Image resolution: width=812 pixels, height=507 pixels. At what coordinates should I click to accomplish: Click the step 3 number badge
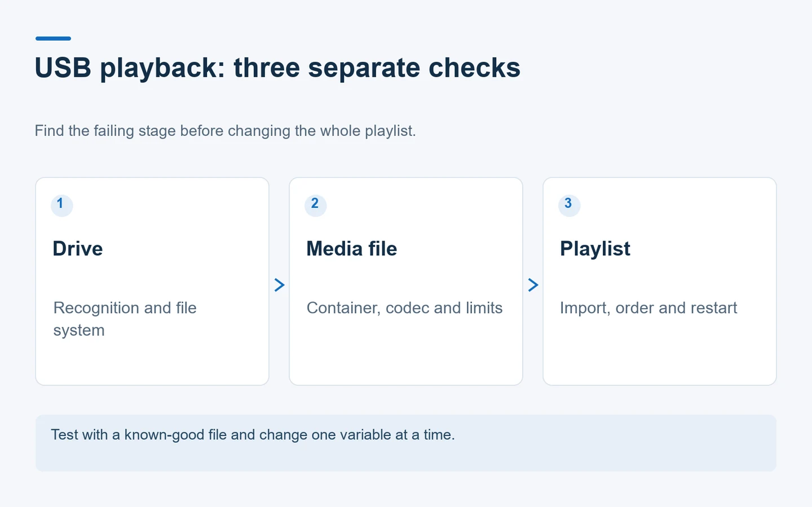tap(569, 205)
